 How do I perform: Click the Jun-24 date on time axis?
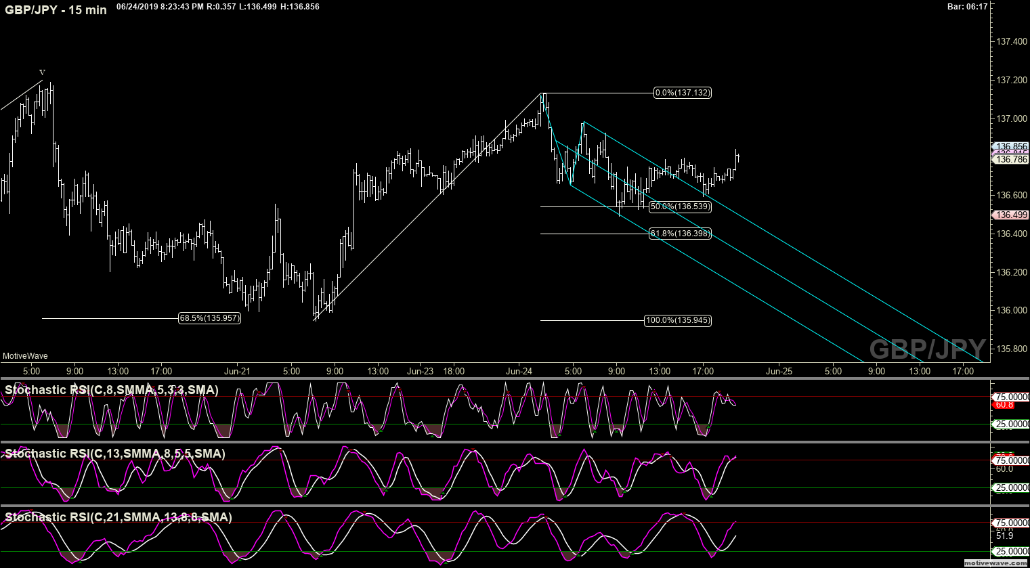tap(519, 371)
